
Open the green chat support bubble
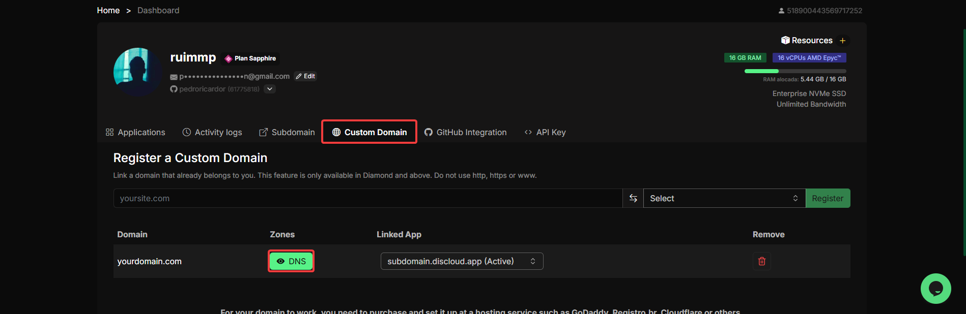(935, 289)
